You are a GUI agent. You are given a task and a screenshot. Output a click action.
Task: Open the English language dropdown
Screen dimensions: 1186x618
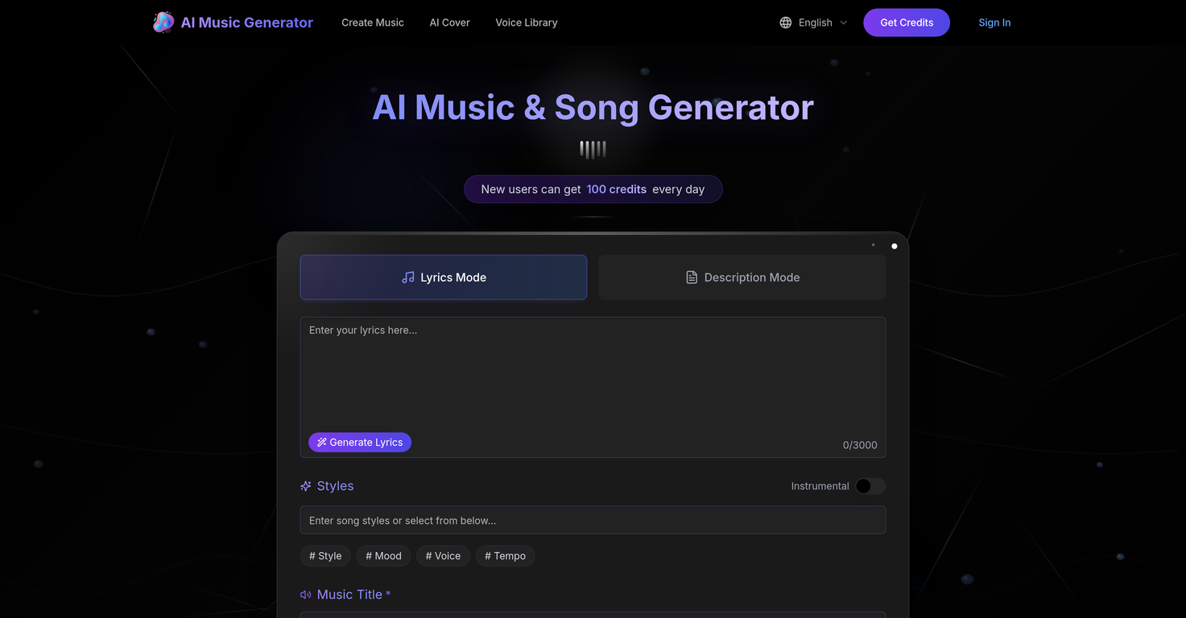click(x=814, y=22)
